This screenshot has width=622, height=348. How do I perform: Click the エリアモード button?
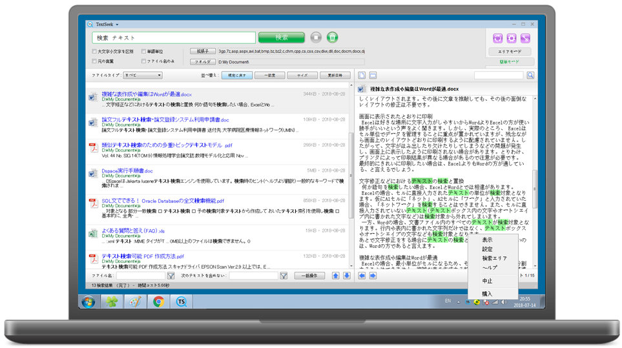pos(510,52)
